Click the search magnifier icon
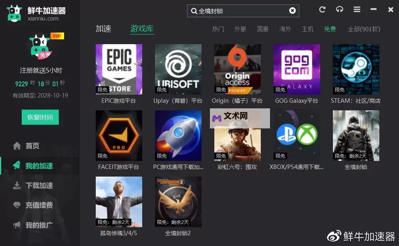The height and width of the screenshot is (246, 399). tap(194, 11)
